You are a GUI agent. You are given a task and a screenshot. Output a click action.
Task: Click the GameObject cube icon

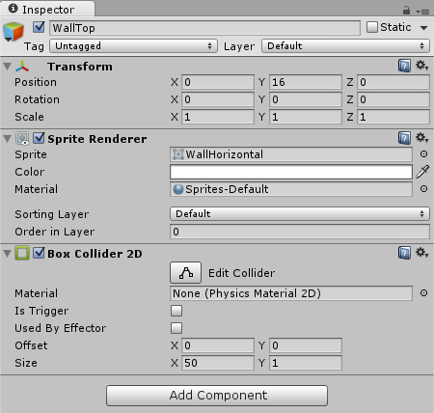(14, 32)
